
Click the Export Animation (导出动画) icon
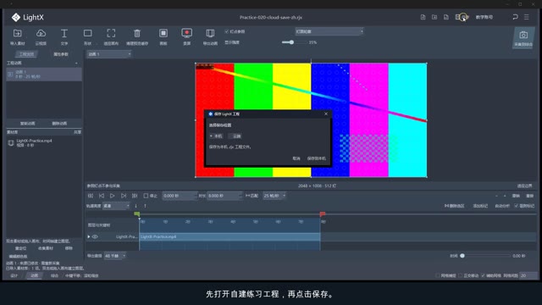[210, 33]
